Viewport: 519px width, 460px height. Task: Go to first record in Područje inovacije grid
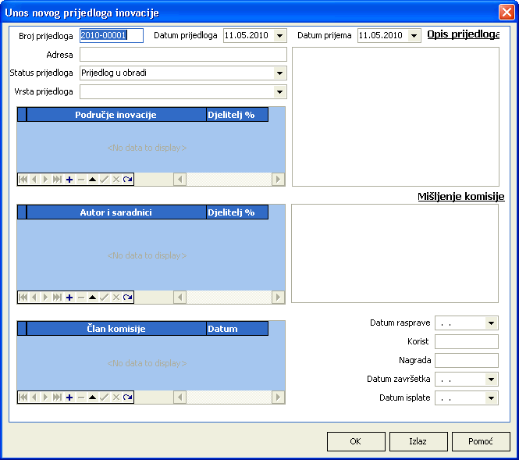(x=23, y=180)
